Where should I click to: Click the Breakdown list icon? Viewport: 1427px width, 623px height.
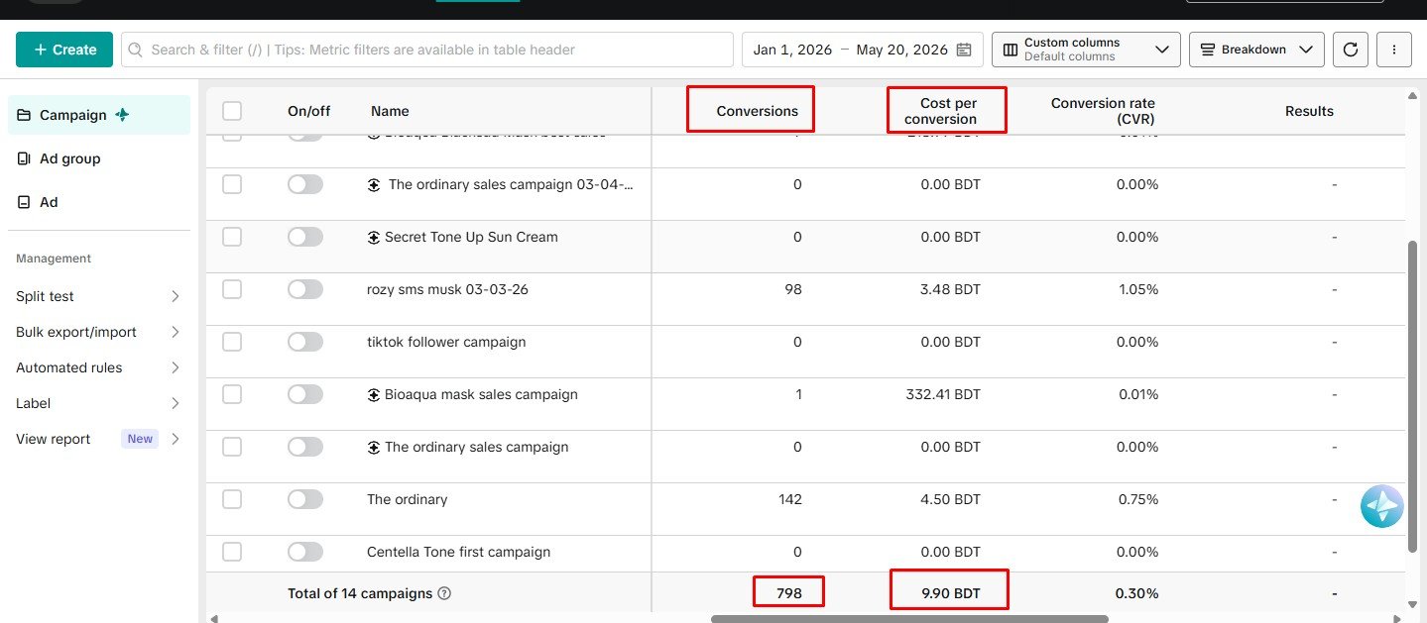(x=1207, y=50)
